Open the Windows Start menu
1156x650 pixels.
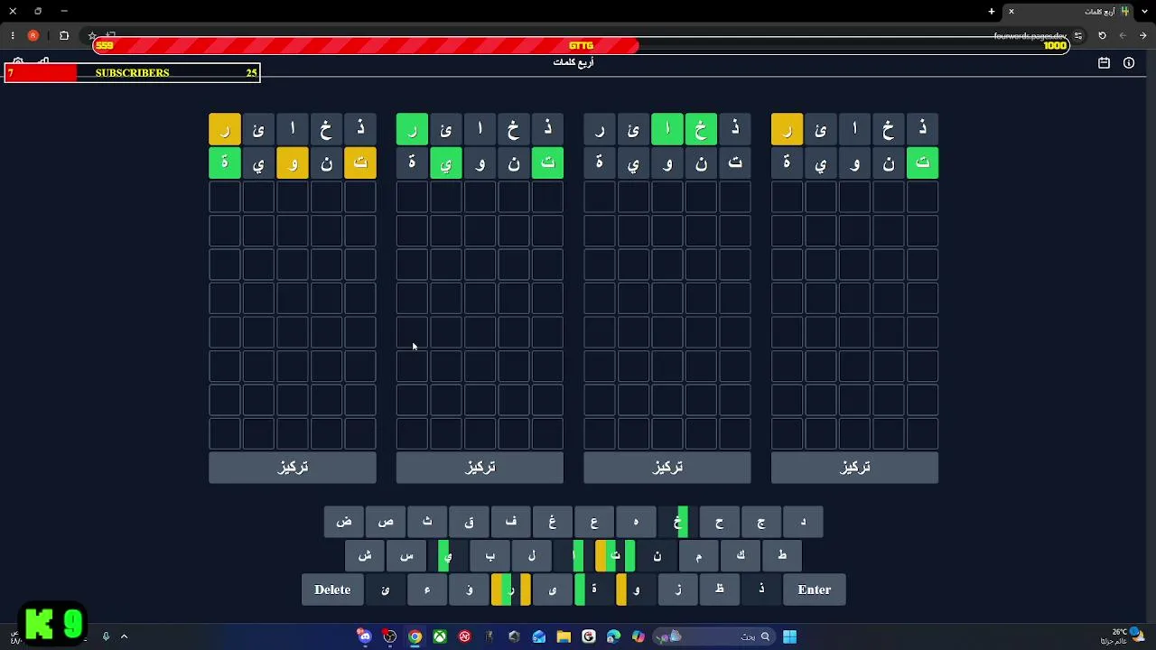tap(789, 636)
